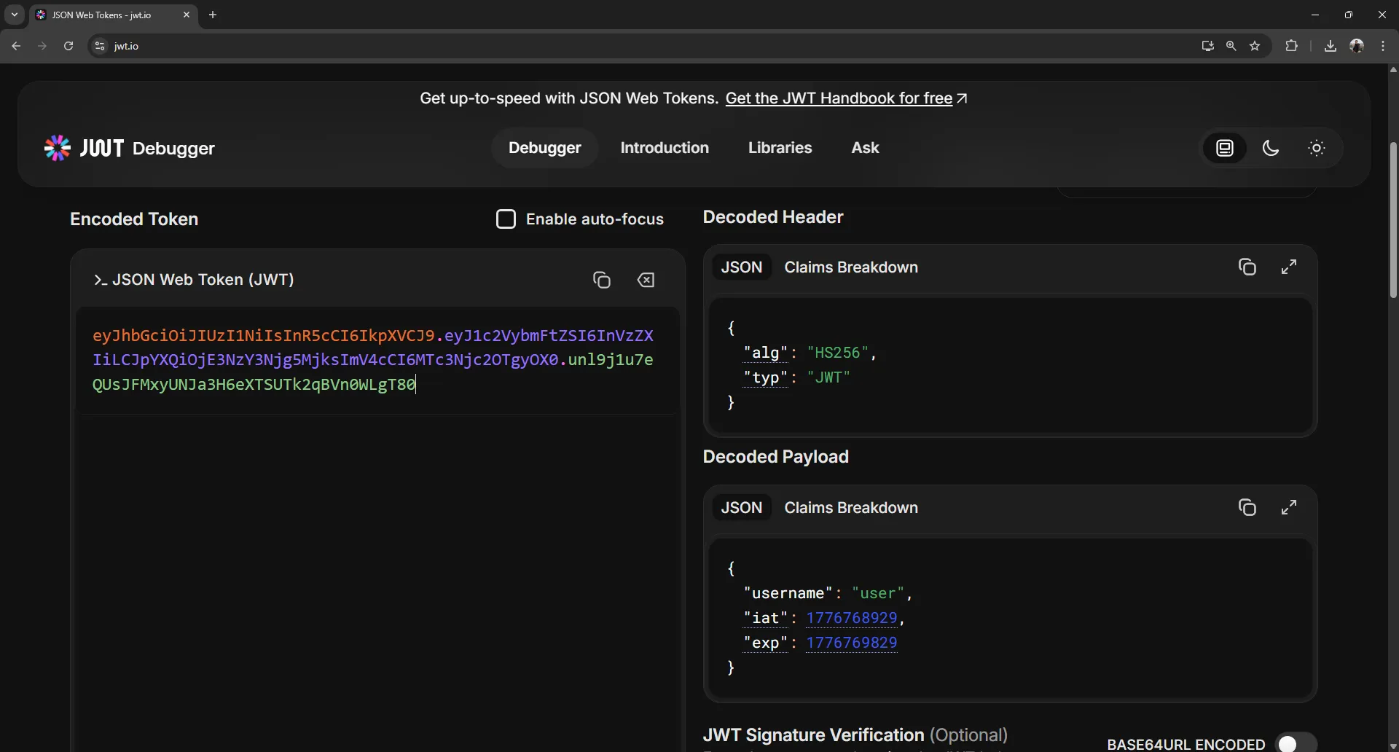1399x752 pixels.
Task: Clear the JWT token using backspace icon
Action: [647, 280]
